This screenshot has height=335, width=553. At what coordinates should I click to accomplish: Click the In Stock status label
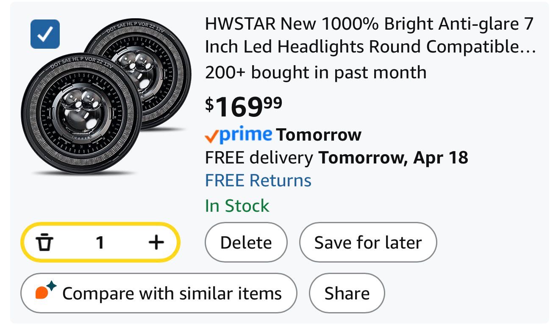click(237, 206)
